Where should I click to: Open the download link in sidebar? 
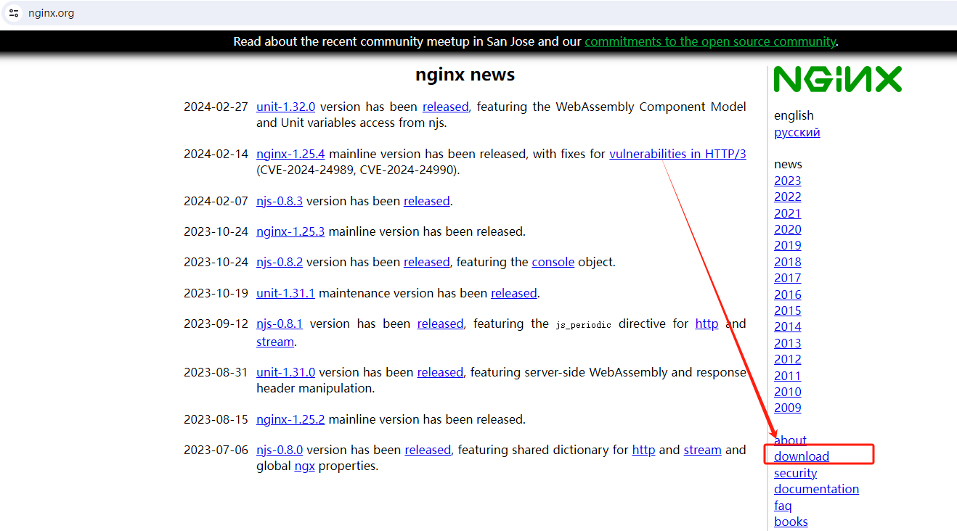point(801,456)
